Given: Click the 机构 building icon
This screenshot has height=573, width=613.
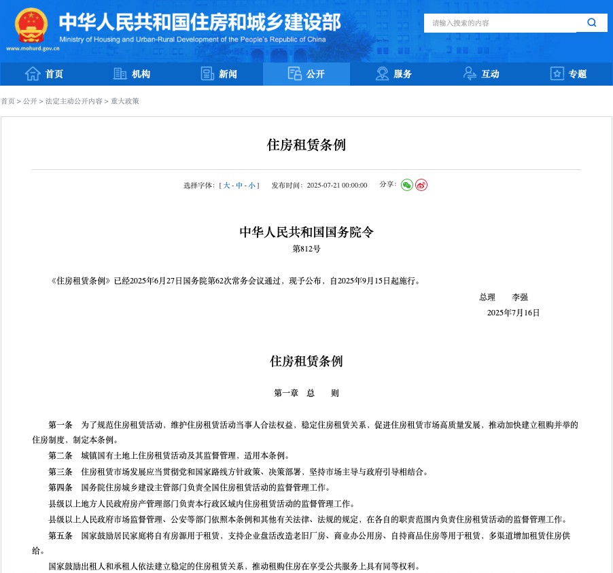Looking at the screenshot, I should point(120,73).
